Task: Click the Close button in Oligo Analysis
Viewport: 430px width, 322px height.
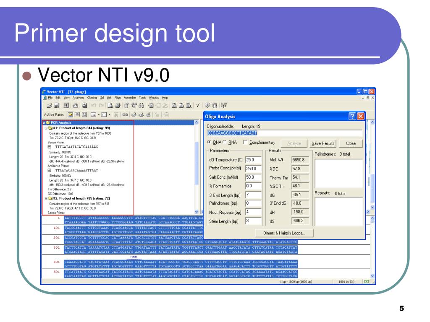Action: click(351, 143)
